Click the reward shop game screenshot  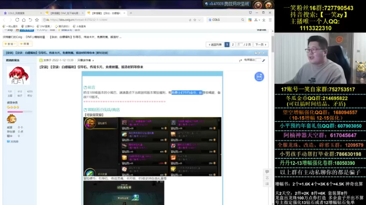152,146
